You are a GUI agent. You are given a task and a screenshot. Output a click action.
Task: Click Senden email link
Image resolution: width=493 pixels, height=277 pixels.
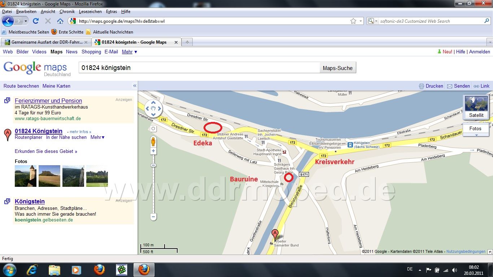(458, 86)
